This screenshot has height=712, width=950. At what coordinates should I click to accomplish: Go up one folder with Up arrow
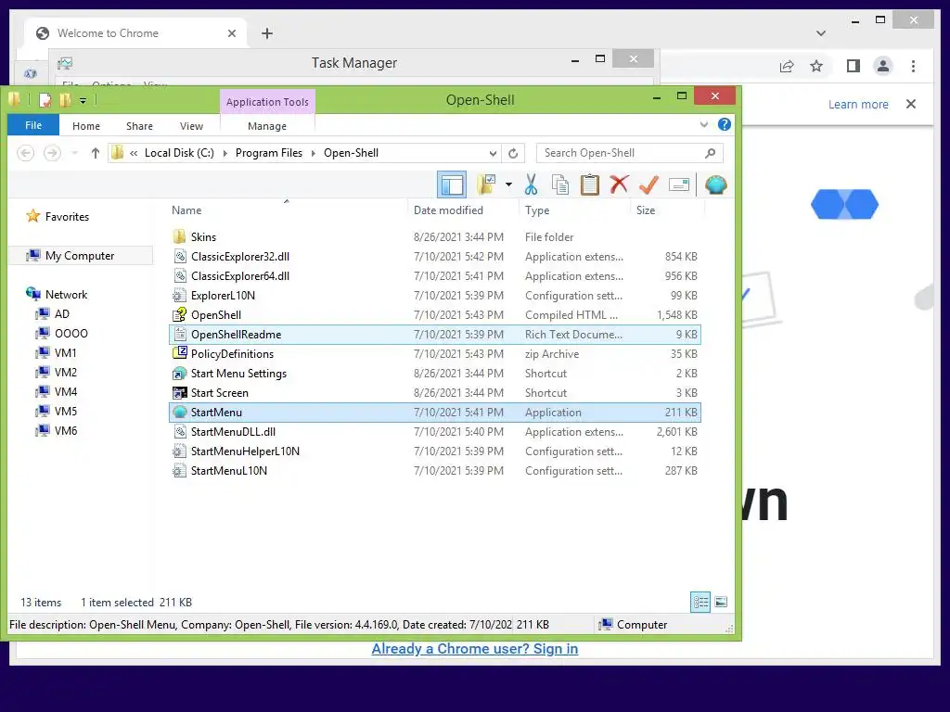coord(96,153)
